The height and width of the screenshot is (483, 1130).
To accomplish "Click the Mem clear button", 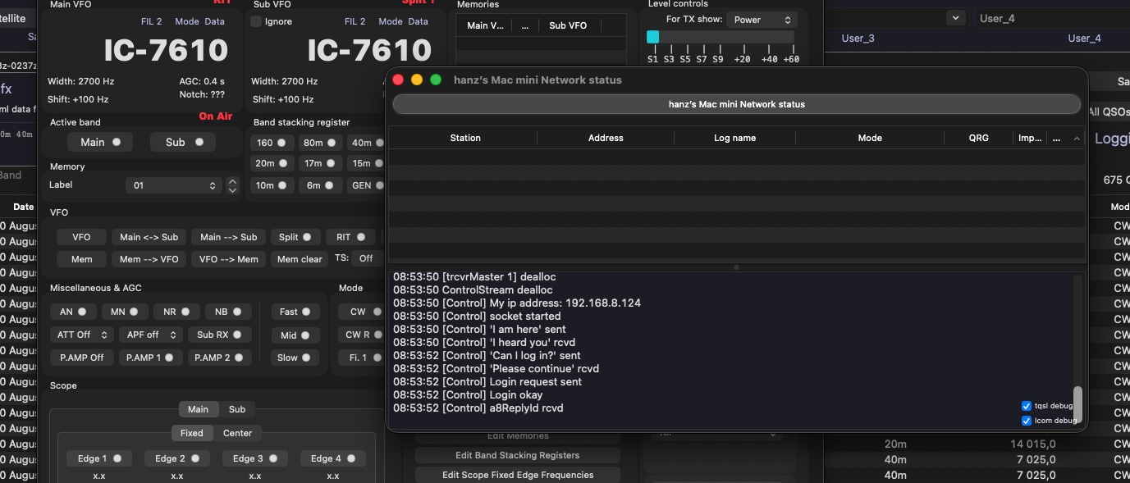I will tap(300, 259).
